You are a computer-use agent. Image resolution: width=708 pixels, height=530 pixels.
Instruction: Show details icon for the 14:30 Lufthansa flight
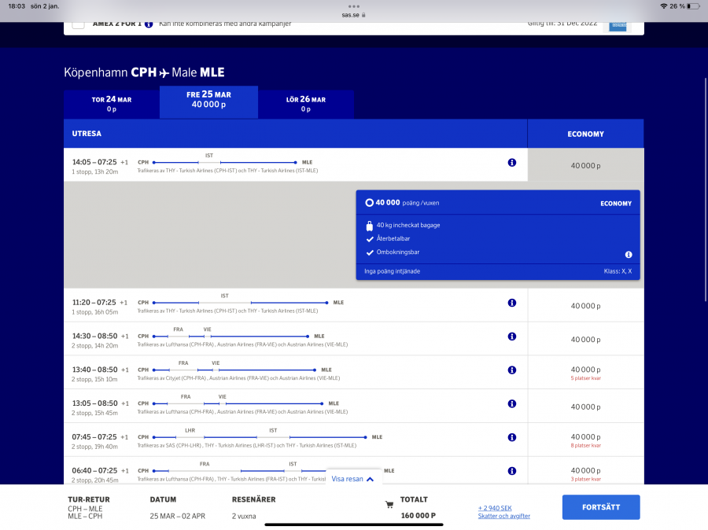(511, 337)
